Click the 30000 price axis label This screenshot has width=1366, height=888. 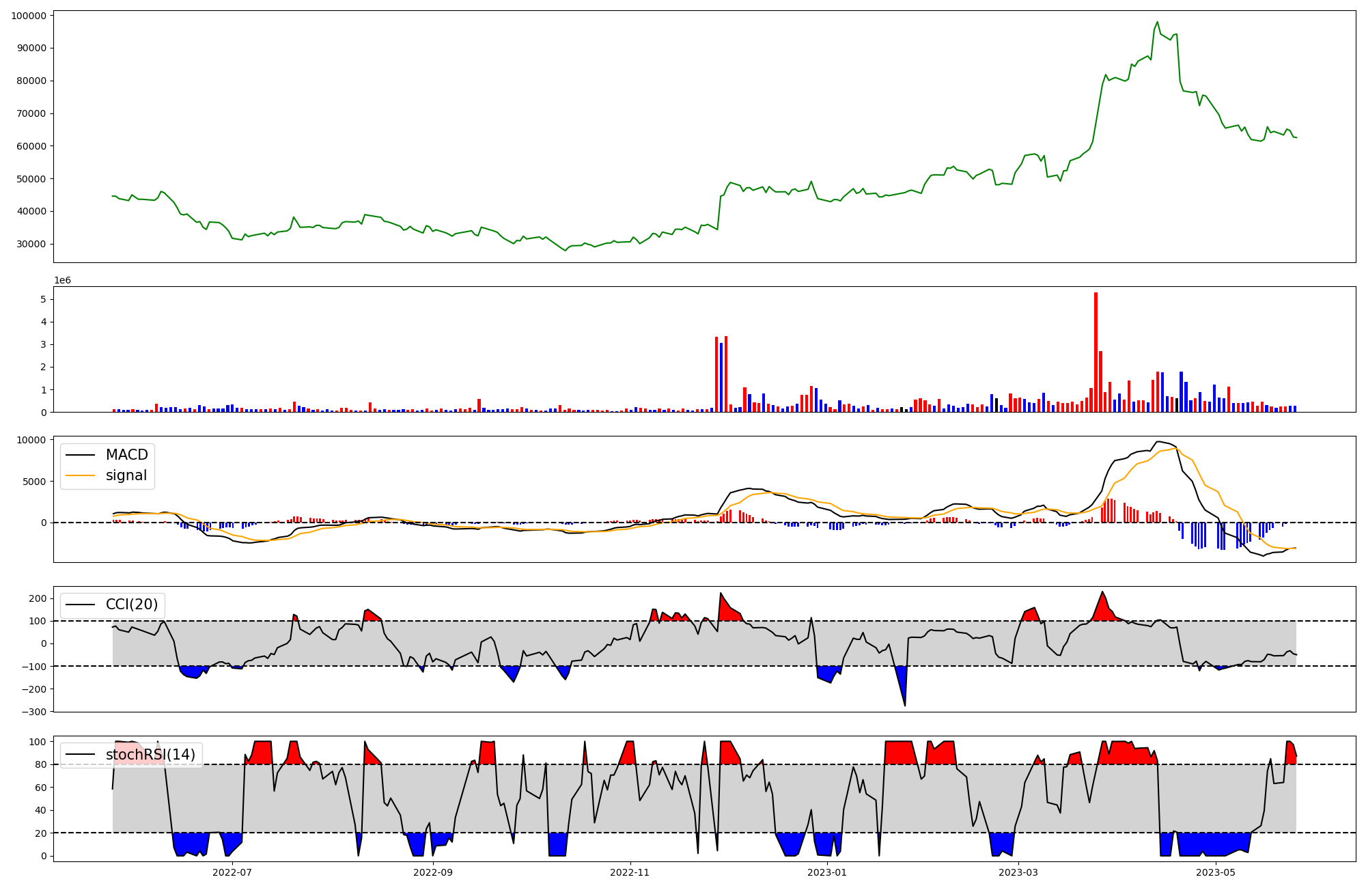31,244
